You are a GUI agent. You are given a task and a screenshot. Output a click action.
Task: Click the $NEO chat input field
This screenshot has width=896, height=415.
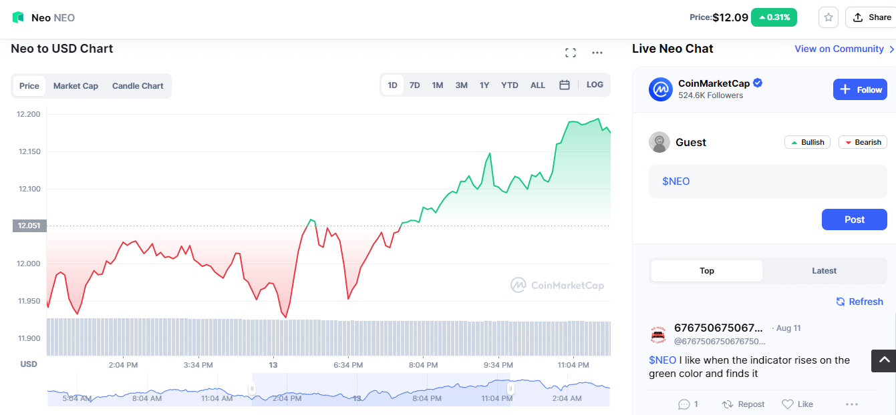768,181
